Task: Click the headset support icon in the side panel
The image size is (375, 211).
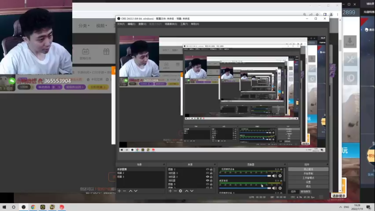Action: 350,78
